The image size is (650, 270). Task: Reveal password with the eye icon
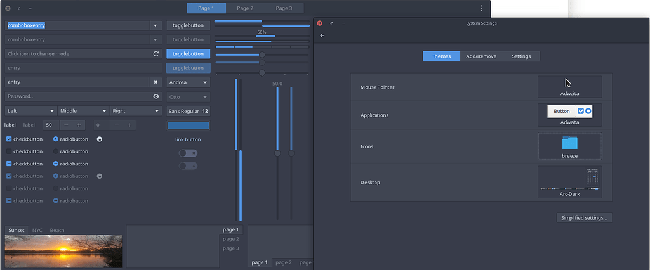point(156,96)
